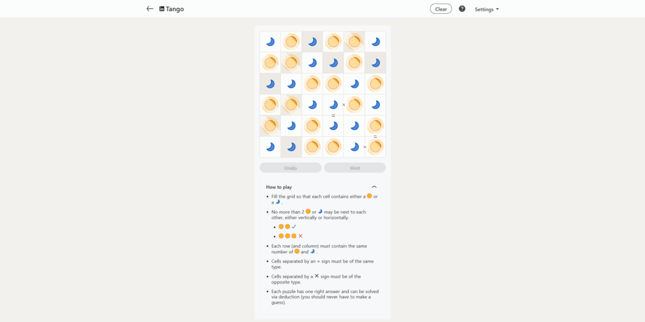Screen dimensions: 645x322
Task: Collapse the How to play section
Action: pyautogui.click(x=374, y=187)
